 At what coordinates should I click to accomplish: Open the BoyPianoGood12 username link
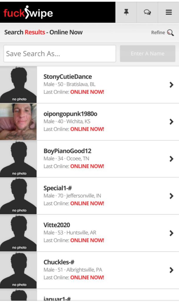pos(67,151)
